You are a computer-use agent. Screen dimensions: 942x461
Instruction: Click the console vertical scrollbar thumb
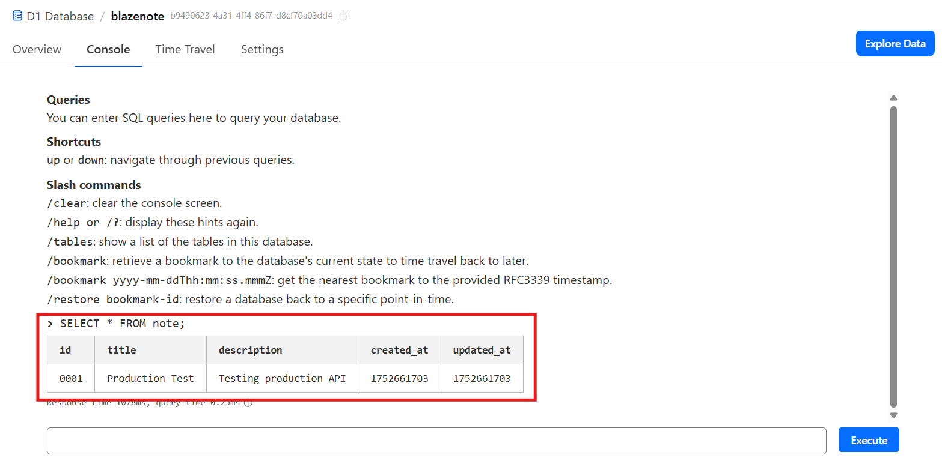tap(893, 256)
